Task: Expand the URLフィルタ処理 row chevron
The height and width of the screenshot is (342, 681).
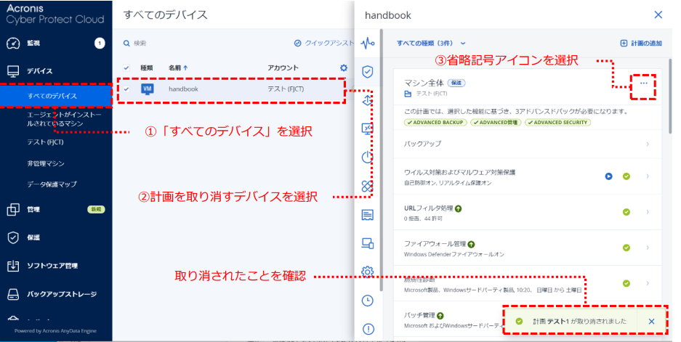Action: (647, 212)
